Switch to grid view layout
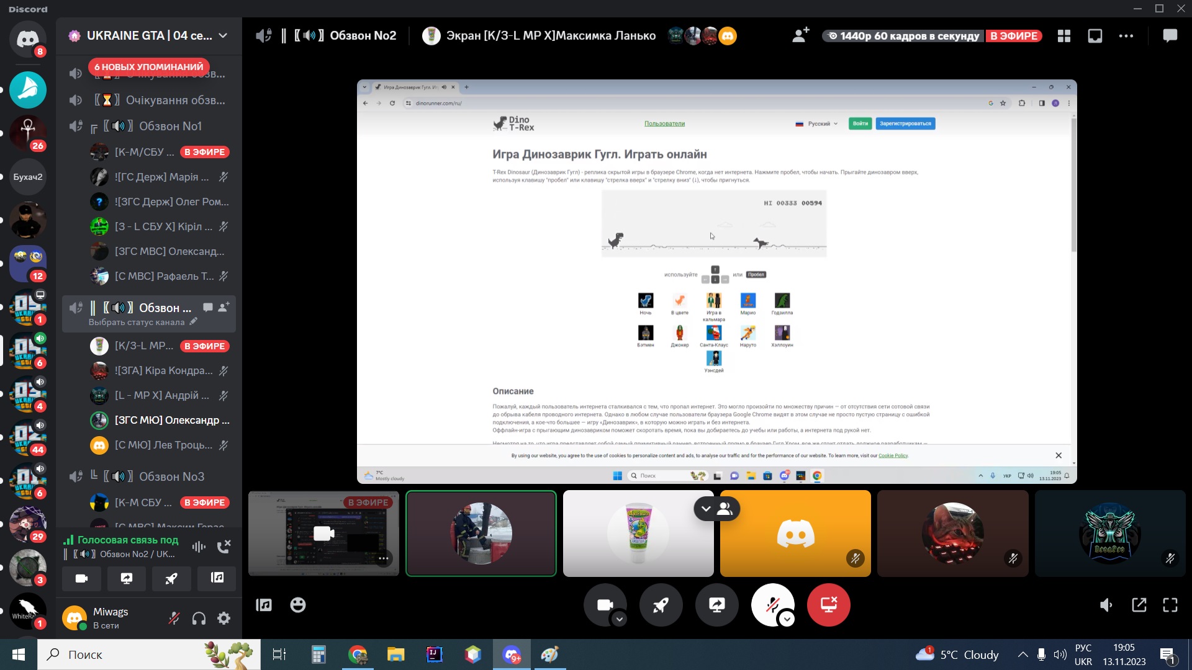 (1064, 36)
